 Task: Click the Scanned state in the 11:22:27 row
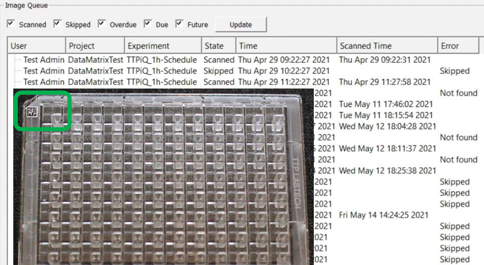pos(219,82)
